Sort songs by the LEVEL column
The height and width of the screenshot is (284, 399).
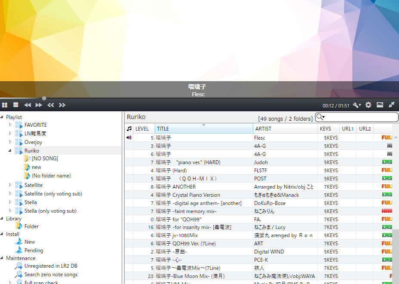[144, 128]
